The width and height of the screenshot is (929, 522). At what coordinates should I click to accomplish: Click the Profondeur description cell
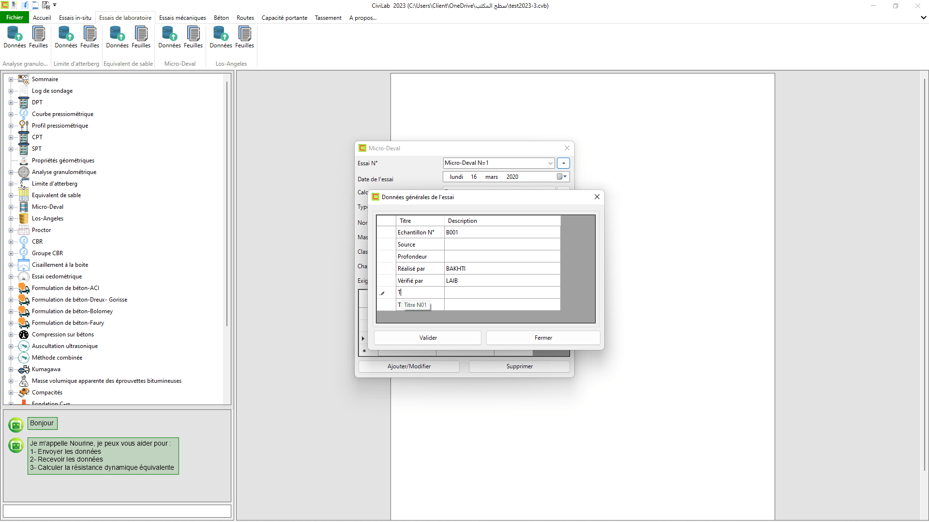[502, 257]
